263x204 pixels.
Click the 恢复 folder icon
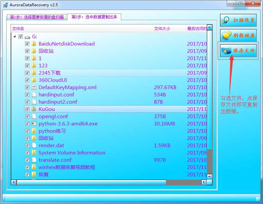(34, 175)
